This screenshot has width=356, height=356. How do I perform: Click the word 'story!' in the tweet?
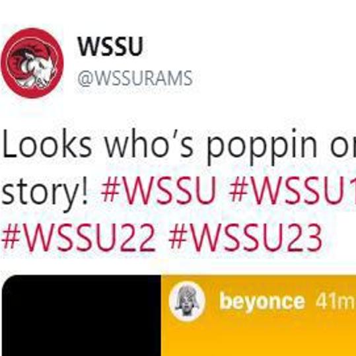click(44, 193)
